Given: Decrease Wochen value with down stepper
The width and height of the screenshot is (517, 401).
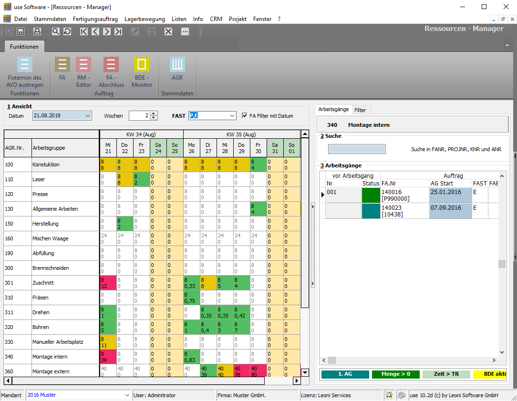Looking at the screenshot, I should pos(153,118).
